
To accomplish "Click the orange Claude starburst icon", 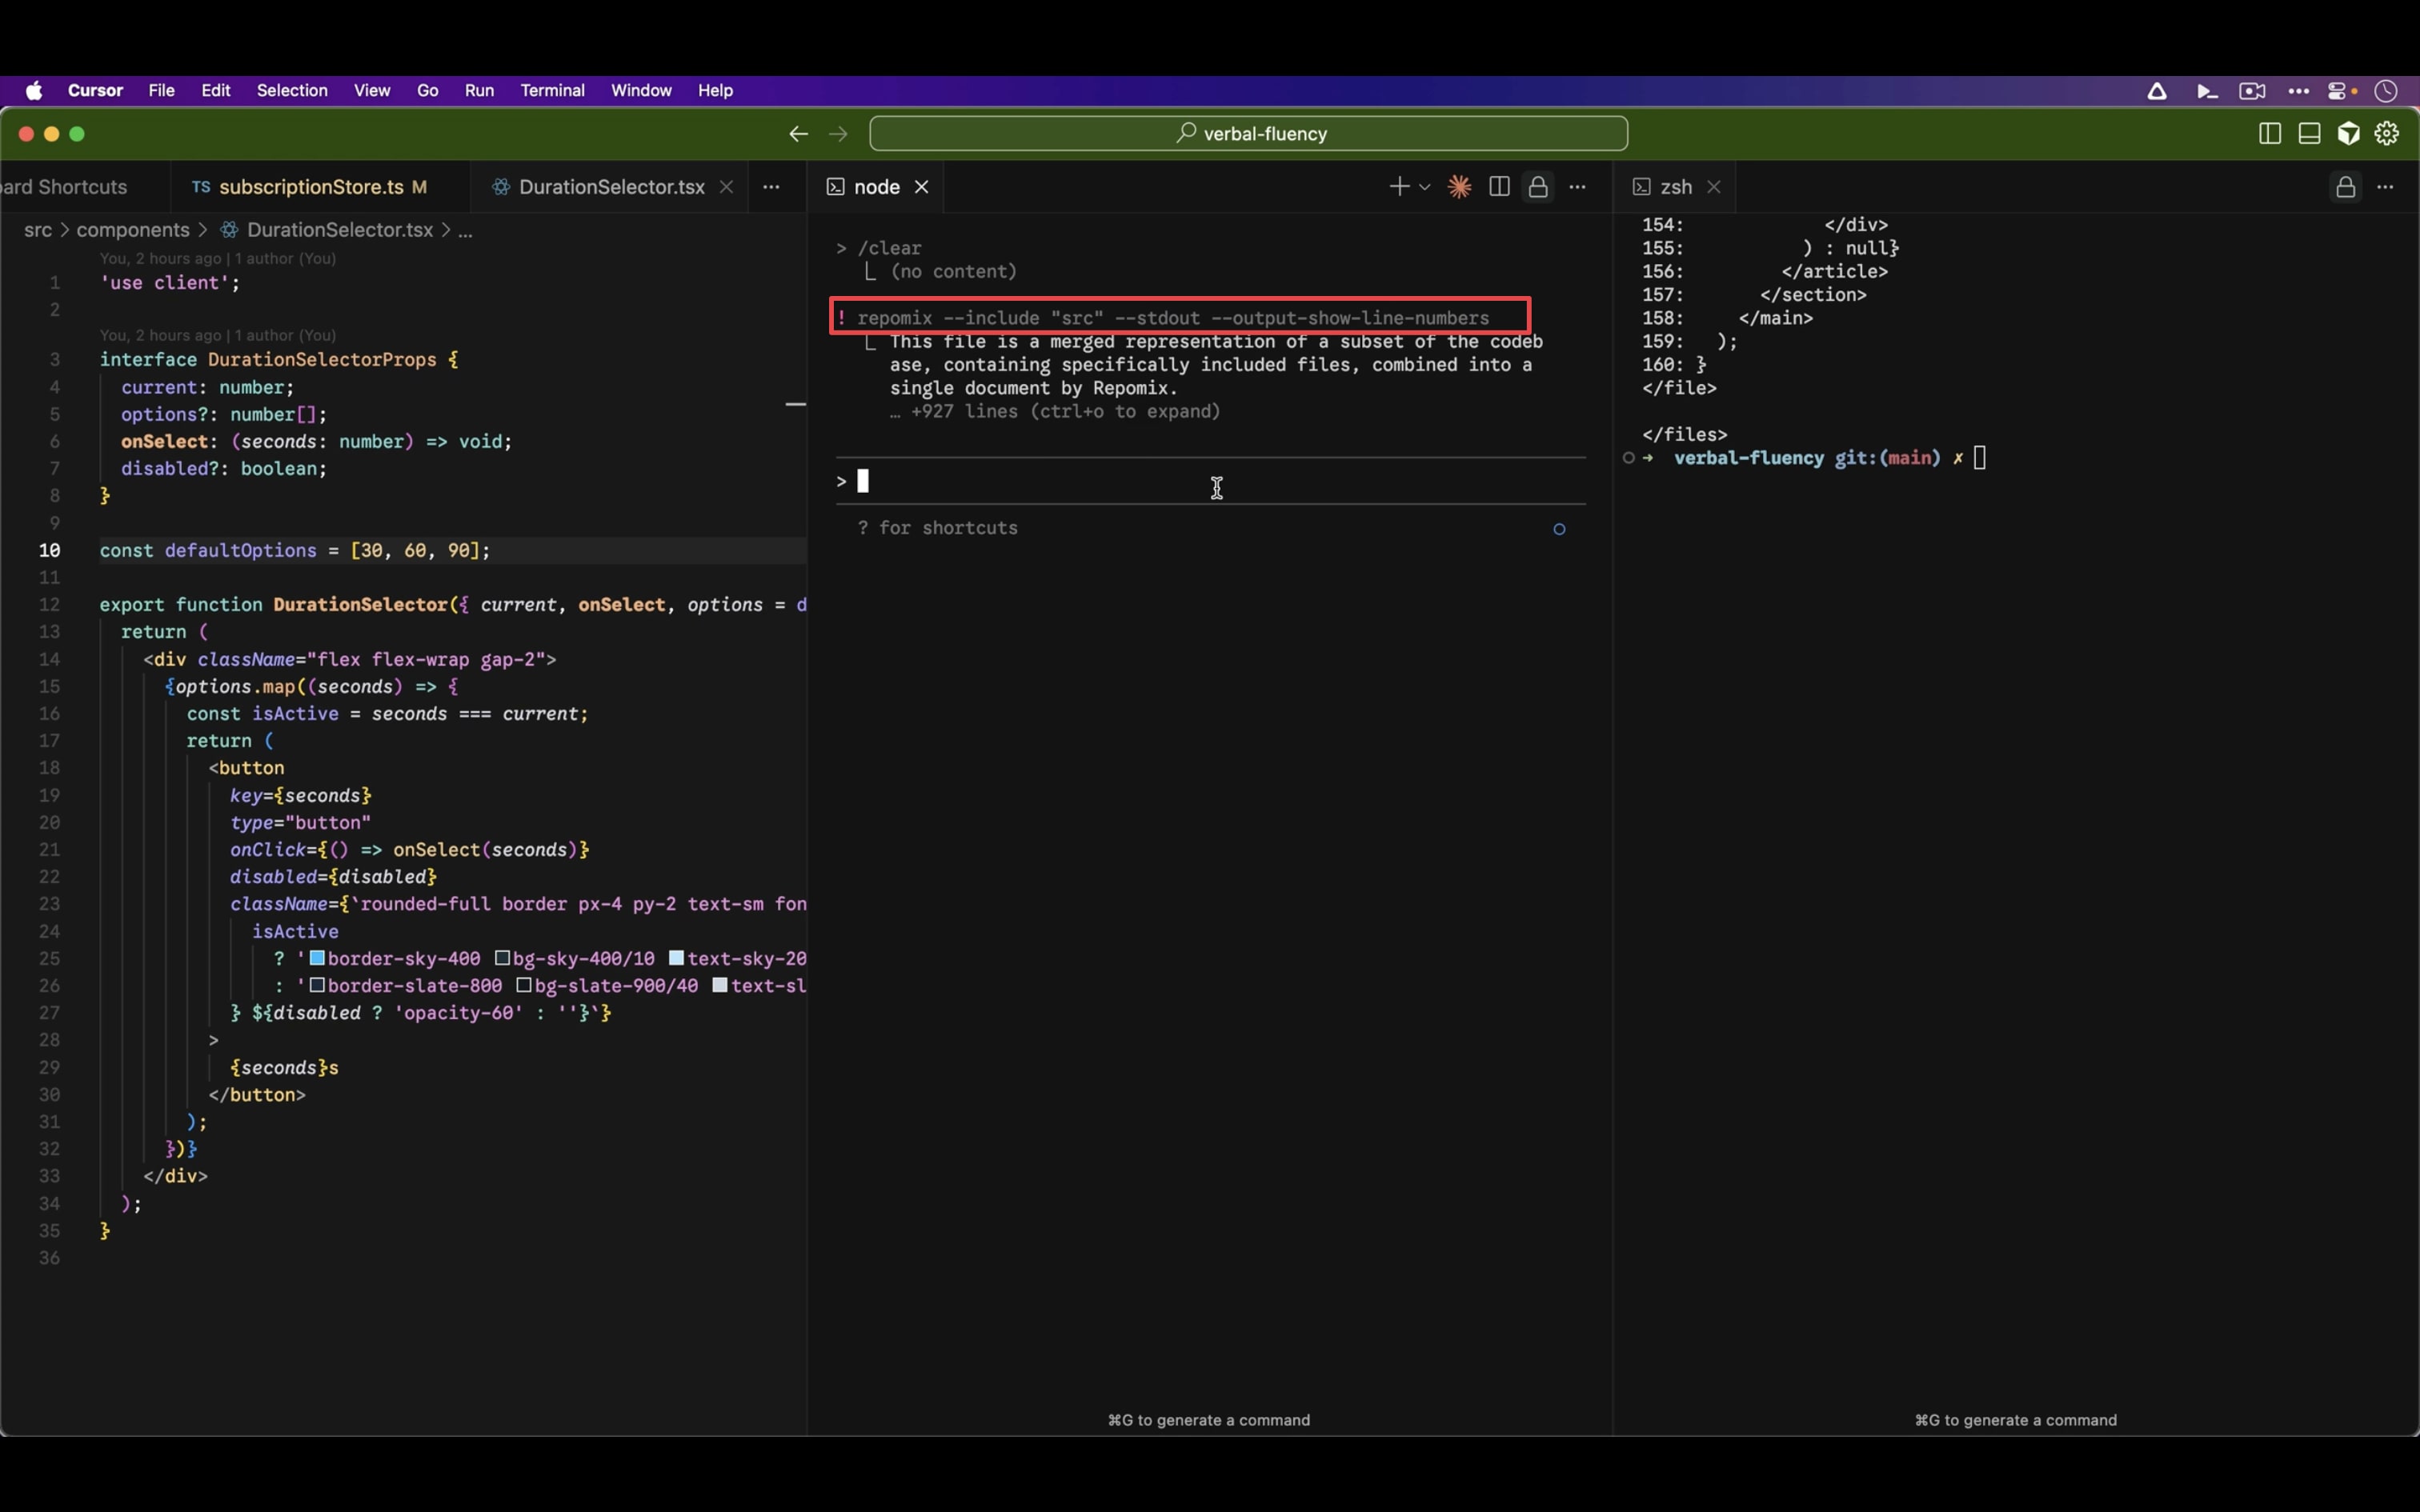I will pos(1459,187).
